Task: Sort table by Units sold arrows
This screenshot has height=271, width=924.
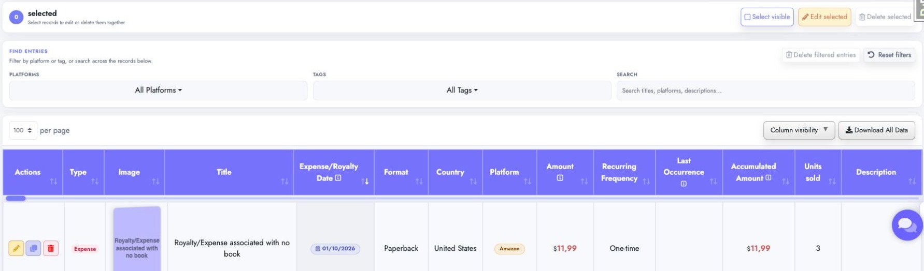Action: (x=832, y=182)
